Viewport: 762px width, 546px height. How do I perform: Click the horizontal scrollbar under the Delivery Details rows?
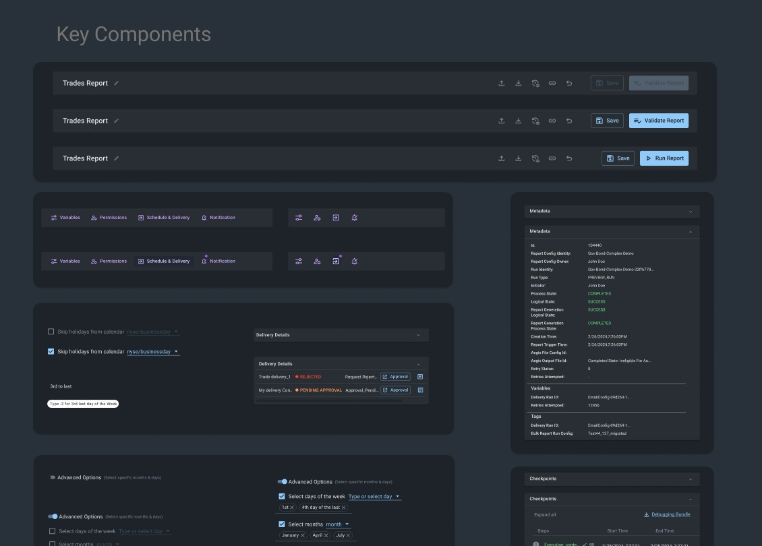pos(329,400)
